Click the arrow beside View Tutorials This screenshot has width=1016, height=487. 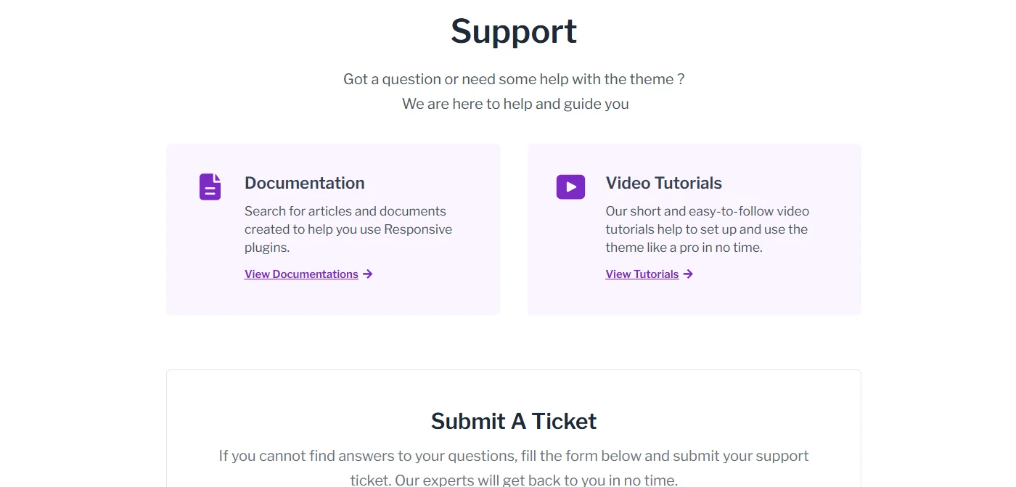click(688, 274)
